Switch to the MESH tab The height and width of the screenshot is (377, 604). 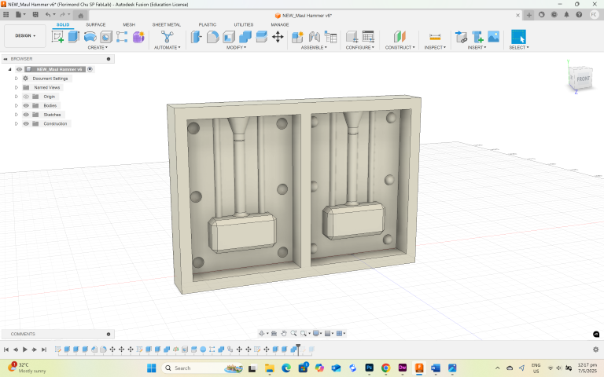tap(129, 24)
